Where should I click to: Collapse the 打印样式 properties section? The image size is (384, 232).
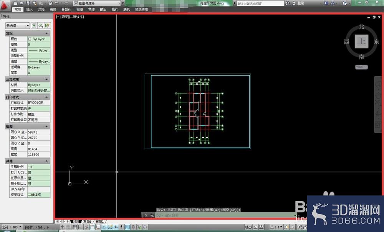(x=46, y=97)
